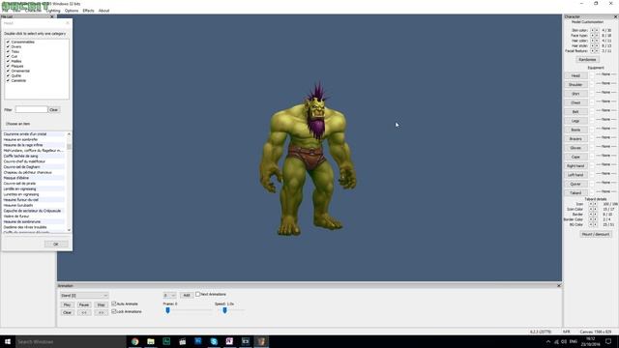Open File Explorer from the taskbar

151,341
